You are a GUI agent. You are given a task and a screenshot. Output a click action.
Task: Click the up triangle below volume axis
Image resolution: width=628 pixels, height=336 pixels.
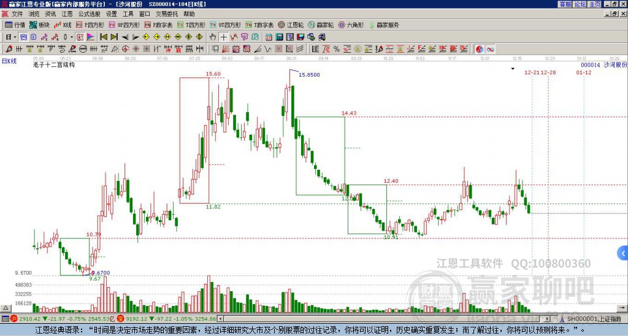pos(6,308)
